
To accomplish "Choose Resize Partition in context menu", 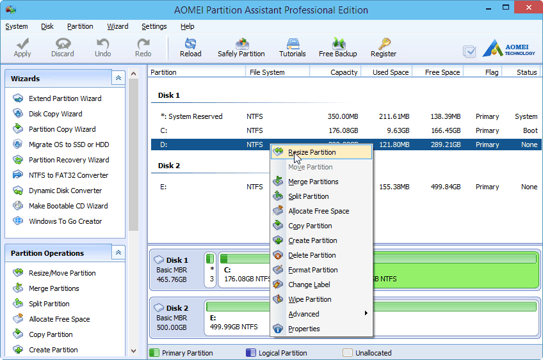I will point(312,152).
